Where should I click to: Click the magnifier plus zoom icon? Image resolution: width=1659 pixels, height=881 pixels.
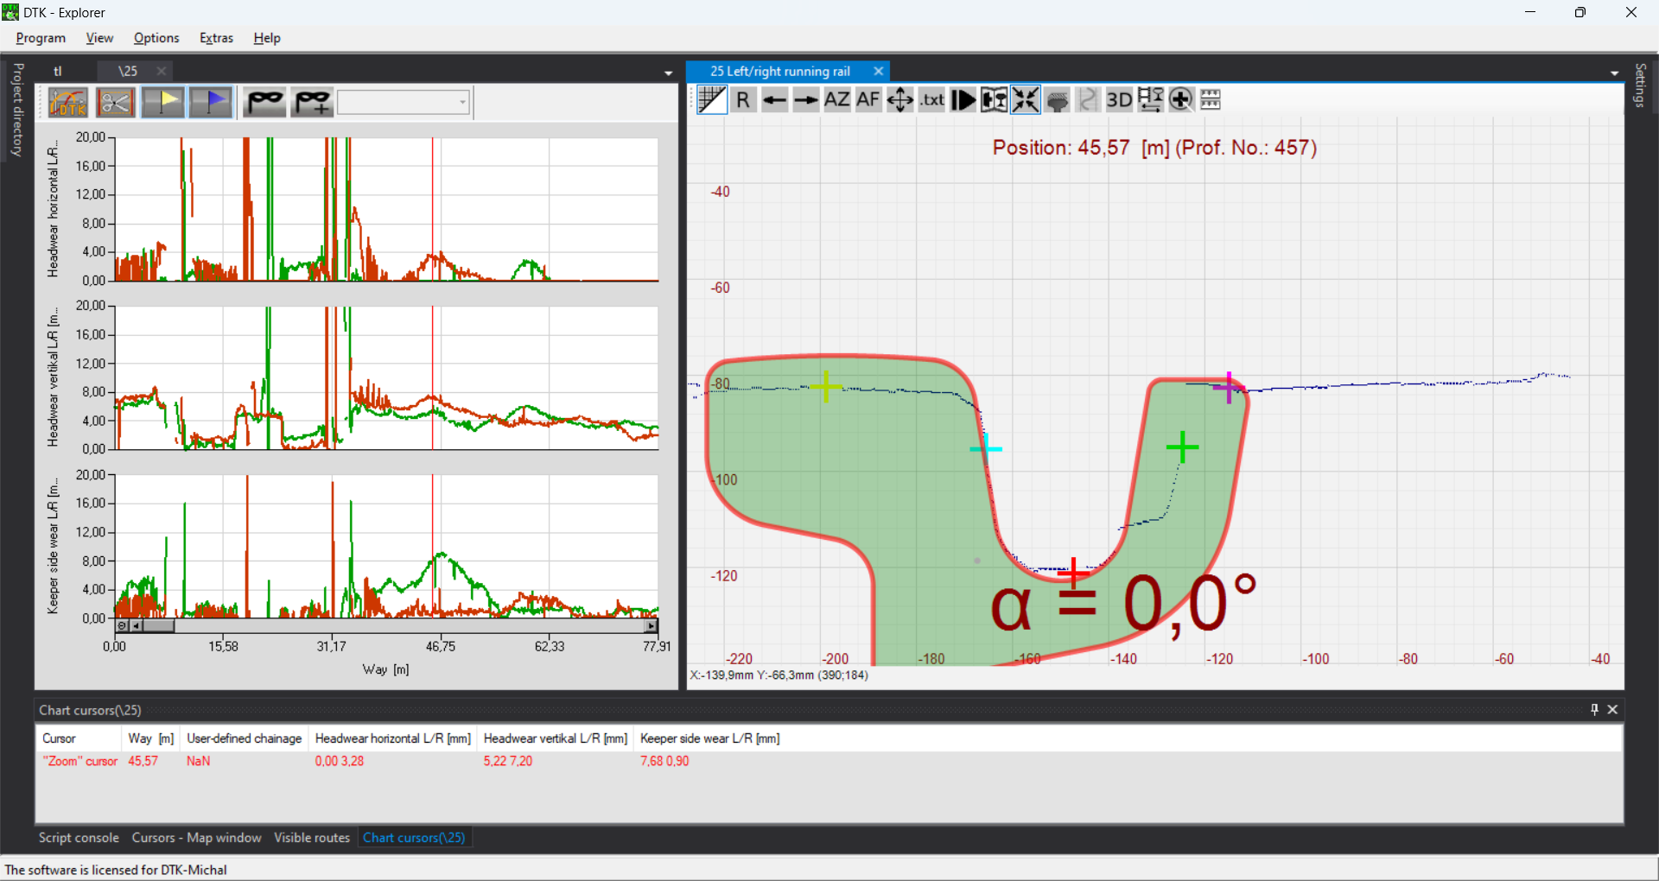(1180, 100)
